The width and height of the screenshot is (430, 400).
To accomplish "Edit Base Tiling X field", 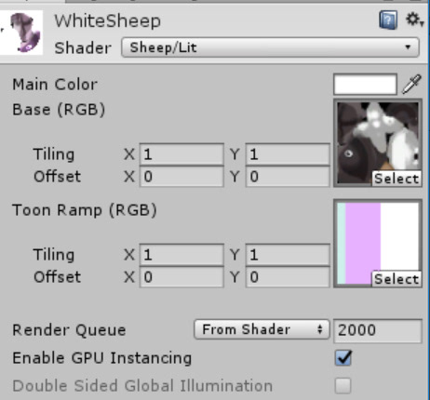I will click(x=181, y=154).
